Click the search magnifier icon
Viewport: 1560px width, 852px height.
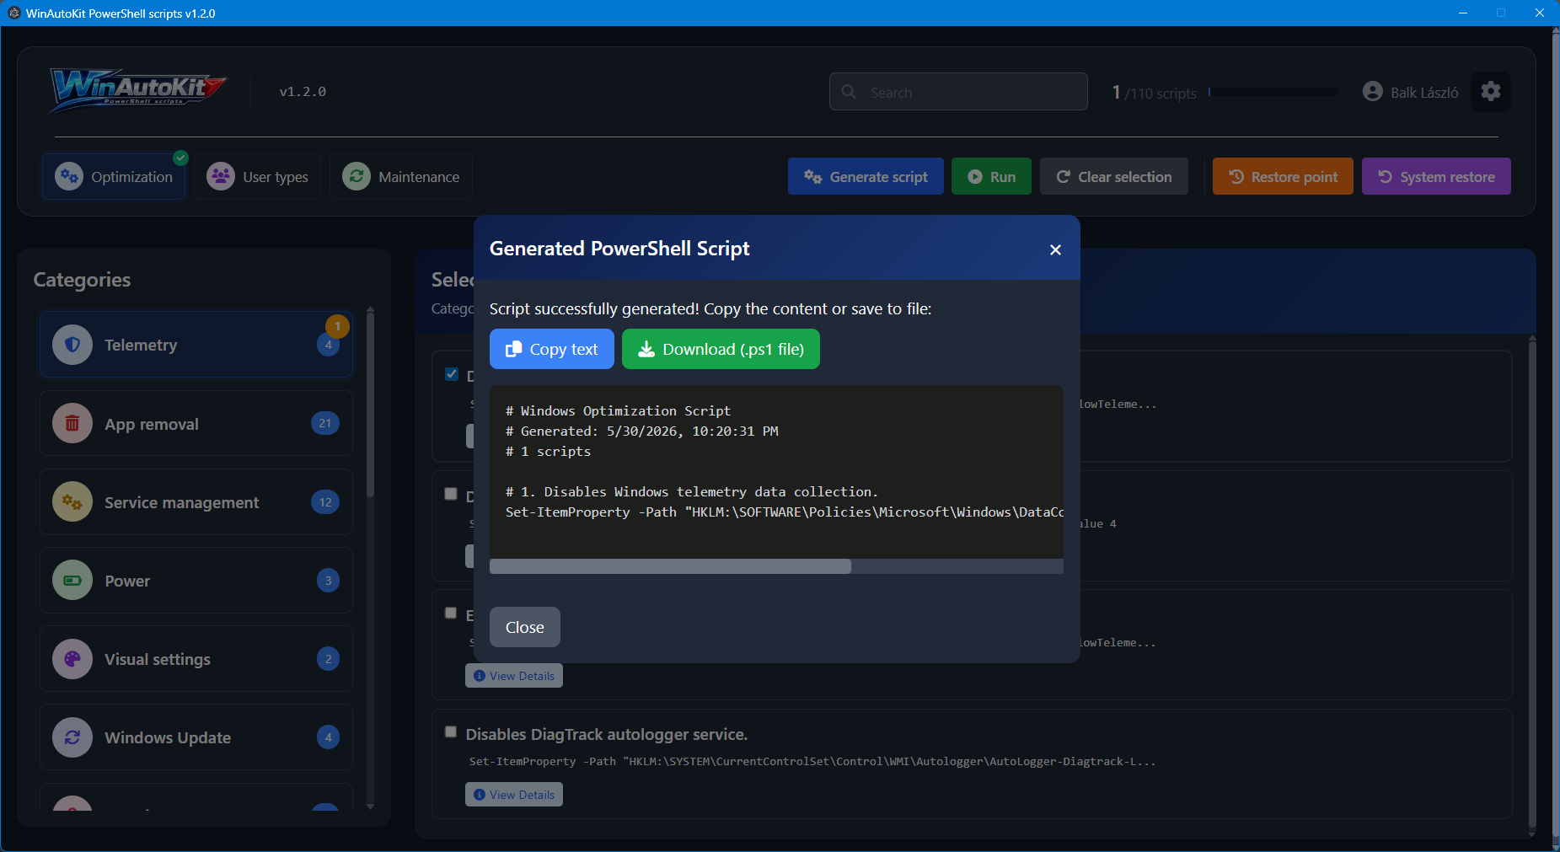coord(849,91)
